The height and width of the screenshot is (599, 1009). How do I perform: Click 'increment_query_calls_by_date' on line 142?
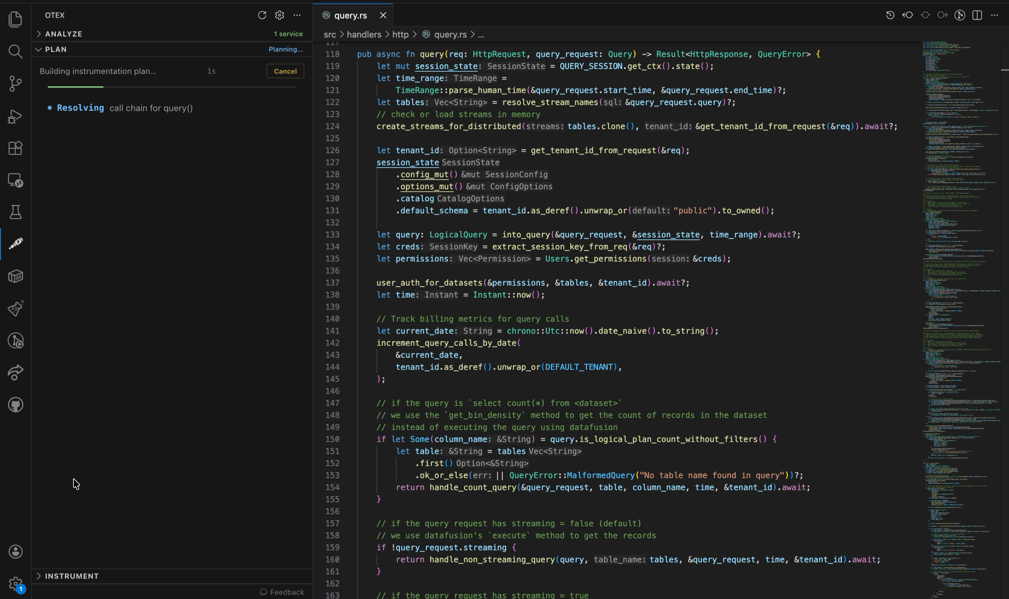446,343
